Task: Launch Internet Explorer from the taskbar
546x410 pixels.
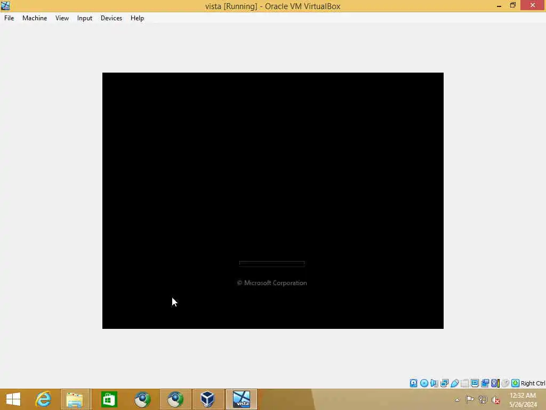Action: click(44, 399)
